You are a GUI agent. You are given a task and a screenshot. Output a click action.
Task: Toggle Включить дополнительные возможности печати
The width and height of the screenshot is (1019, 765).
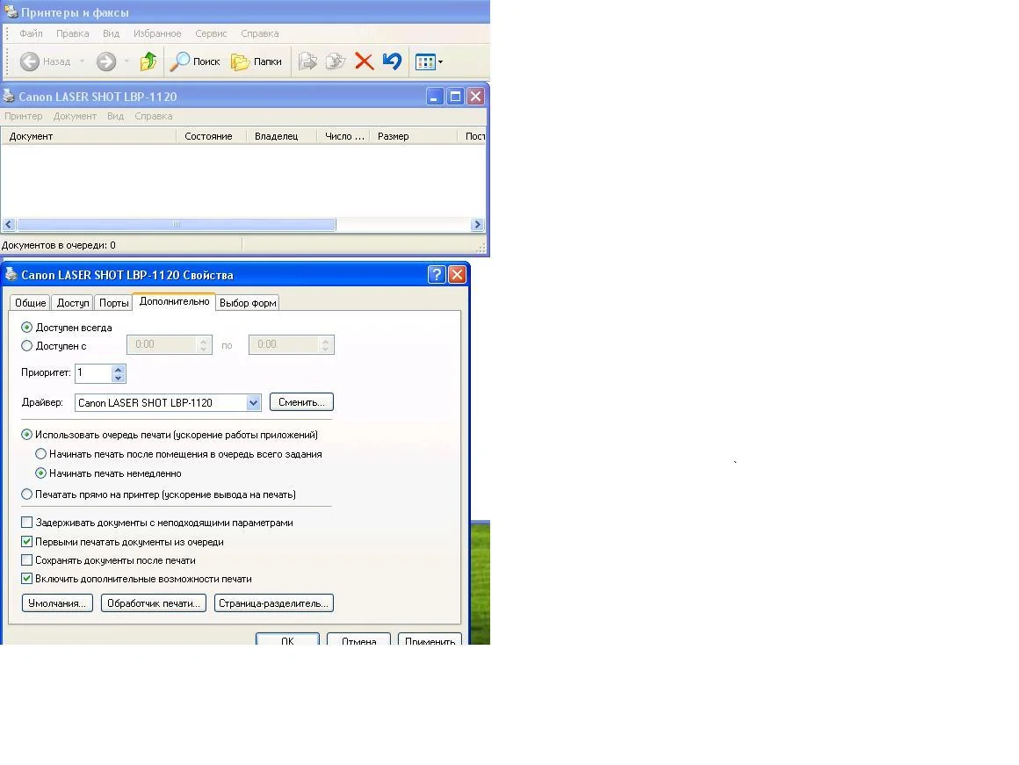click(x=26, y=579)
